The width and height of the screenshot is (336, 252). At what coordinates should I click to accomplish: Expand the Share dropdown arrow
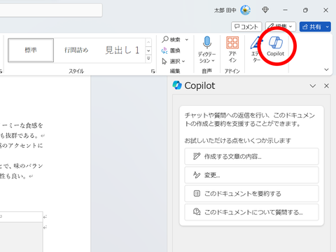pos(328,27)
